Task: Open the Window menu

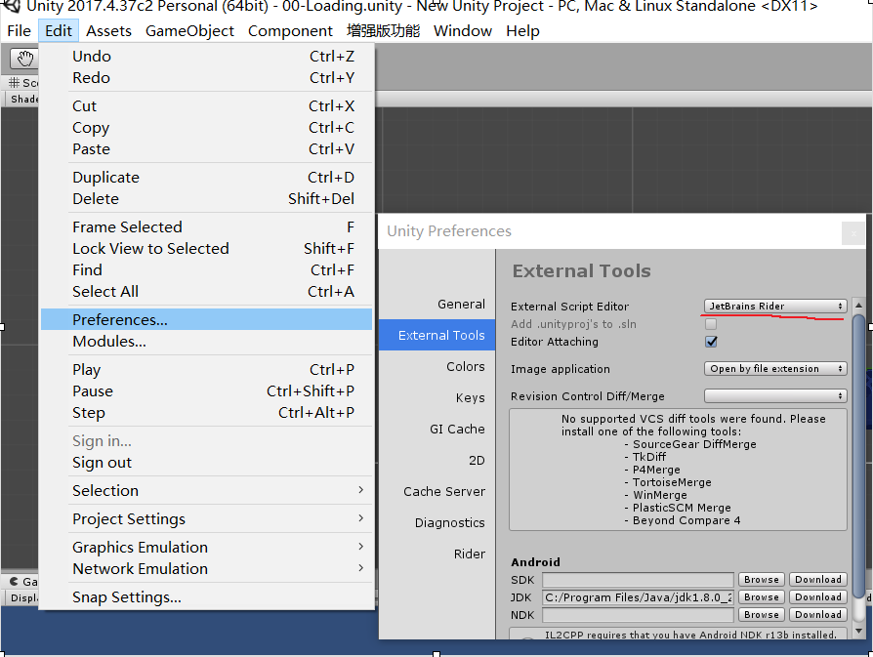Action: tap(463, 30)
